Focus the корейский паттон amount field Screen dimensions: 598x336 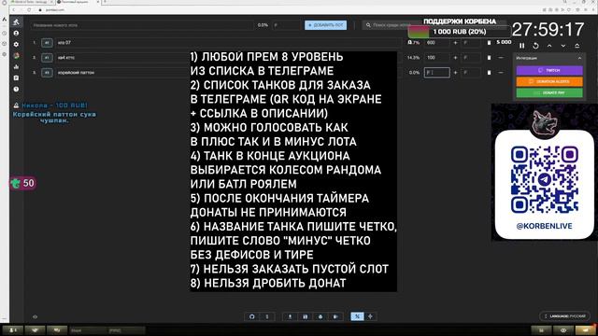point(436,73)
